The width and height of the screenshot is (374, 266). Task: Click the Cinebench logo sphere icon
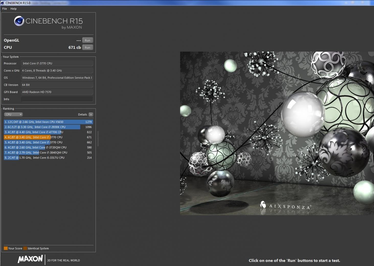tap(19, 21)
